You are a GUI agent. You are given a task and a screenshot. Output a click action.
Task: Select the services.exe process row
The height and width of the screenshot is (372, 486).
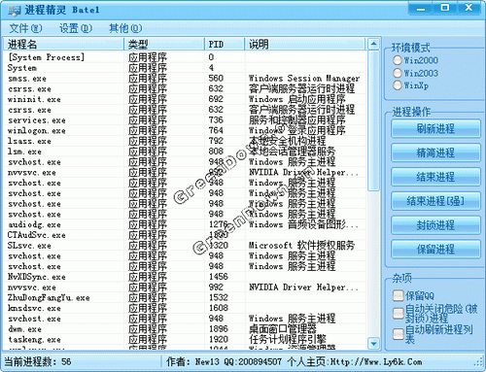click(x=185, y=120)
